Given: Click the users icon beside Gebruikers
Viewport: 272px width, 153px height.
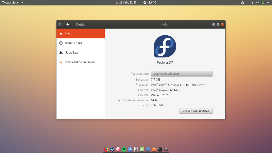Looking at the screenshot, I should coord(61,53).
